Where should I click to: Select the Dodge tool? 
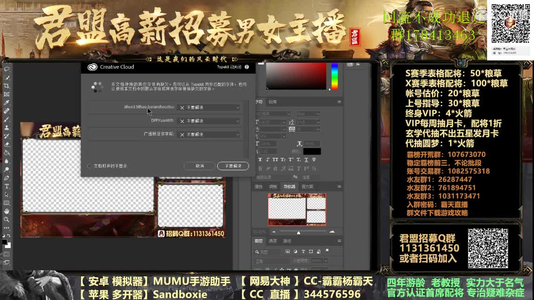click(7, 169)
